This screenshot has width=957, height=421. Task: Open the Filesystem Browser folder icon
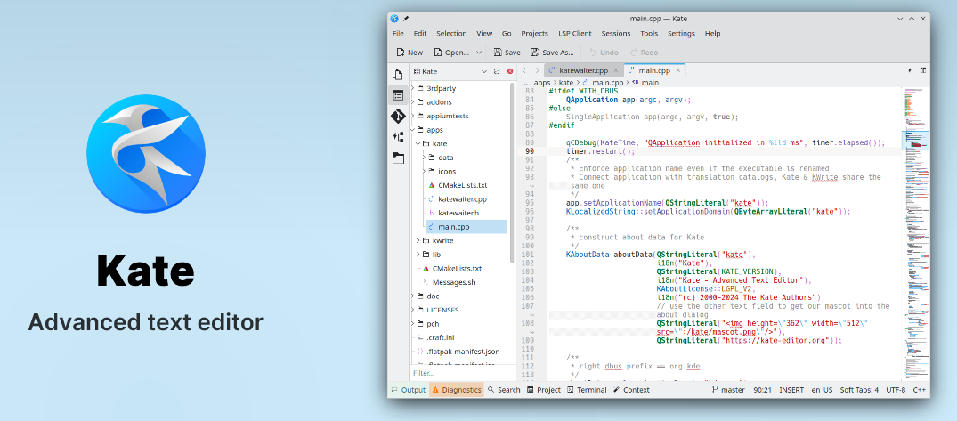398,158
